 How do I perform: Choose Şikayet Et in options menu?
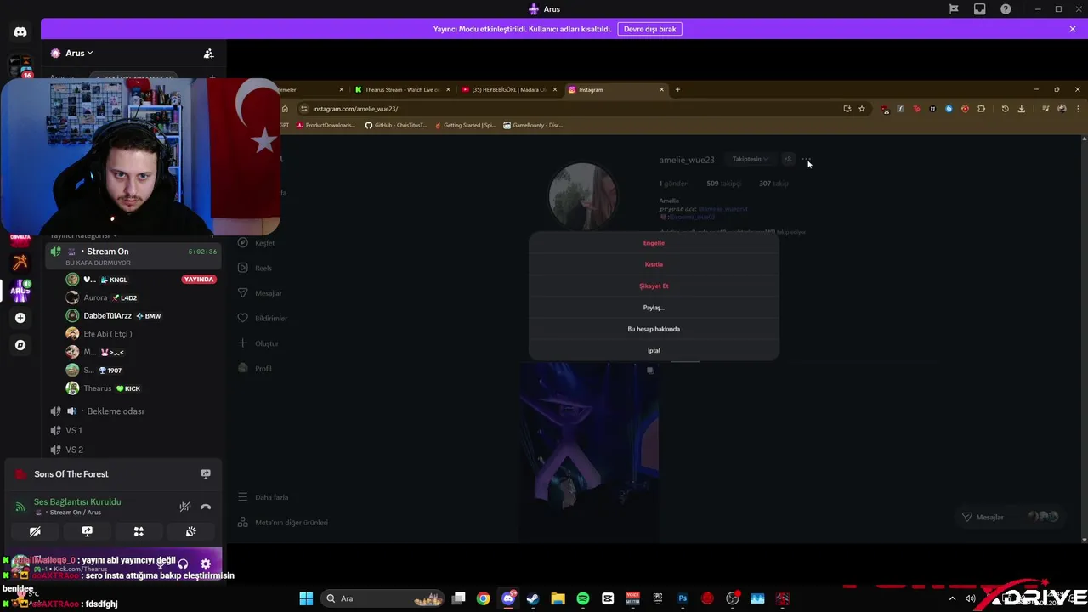(x=654, y=286)
